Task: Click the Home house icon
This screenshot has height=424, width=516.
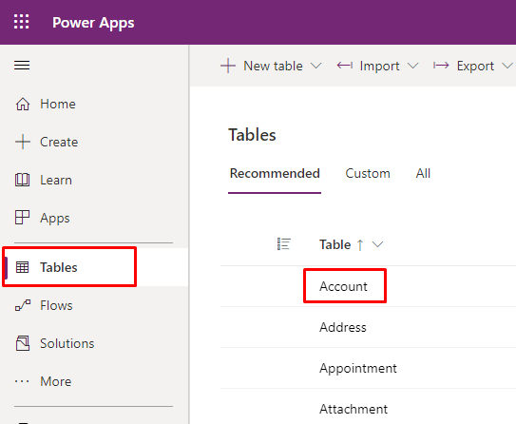Action: 23,104
